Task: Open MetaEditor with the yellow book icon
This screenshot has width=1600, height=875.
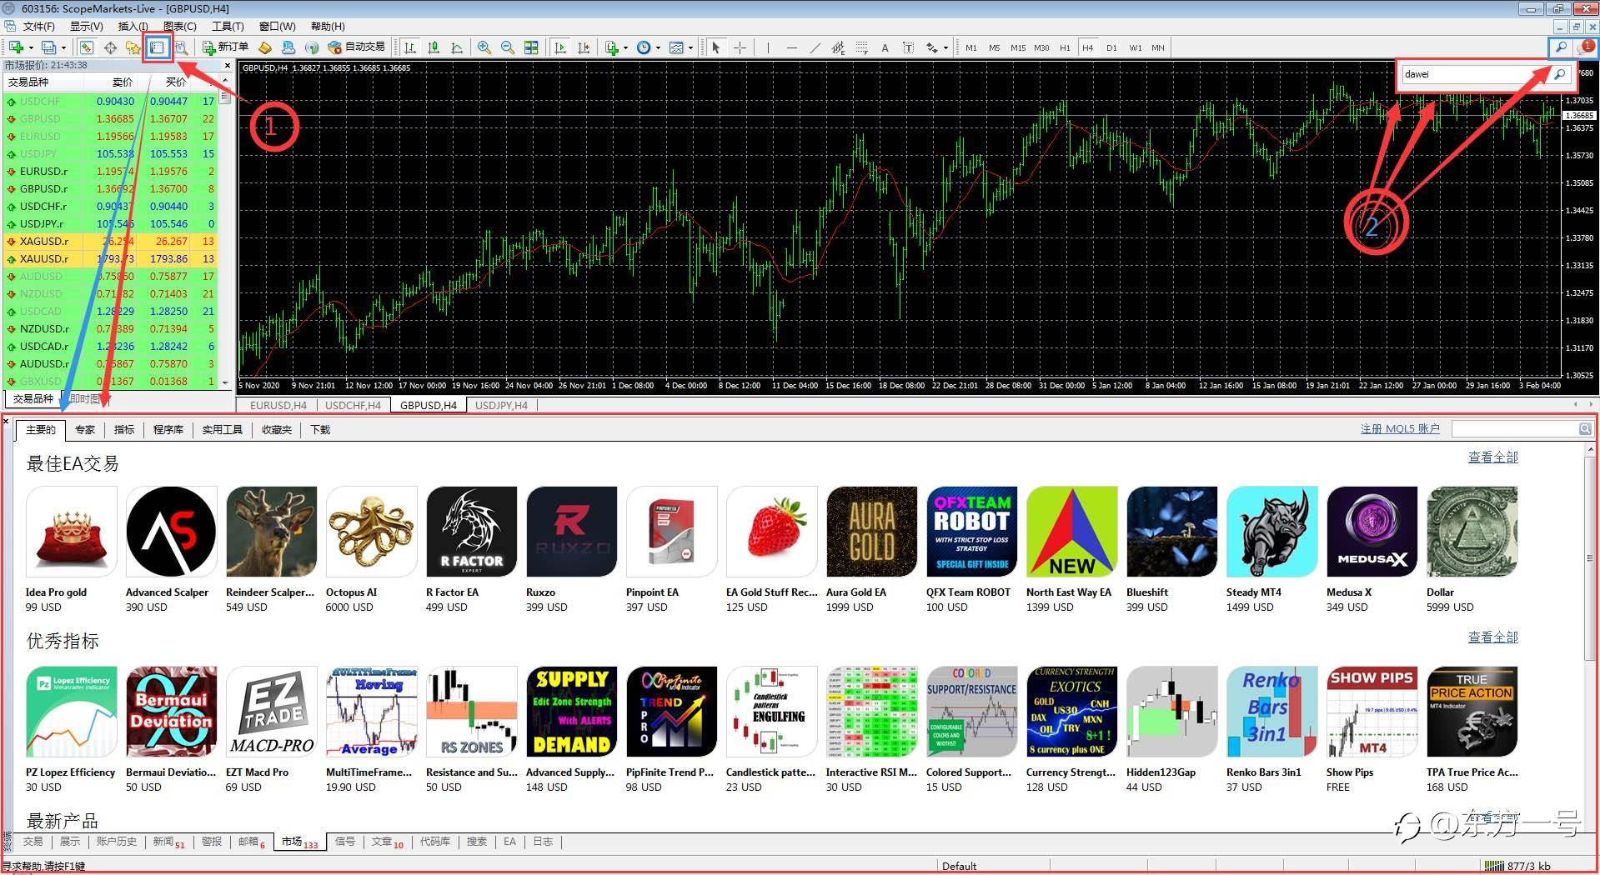Action: coord(265,47)
